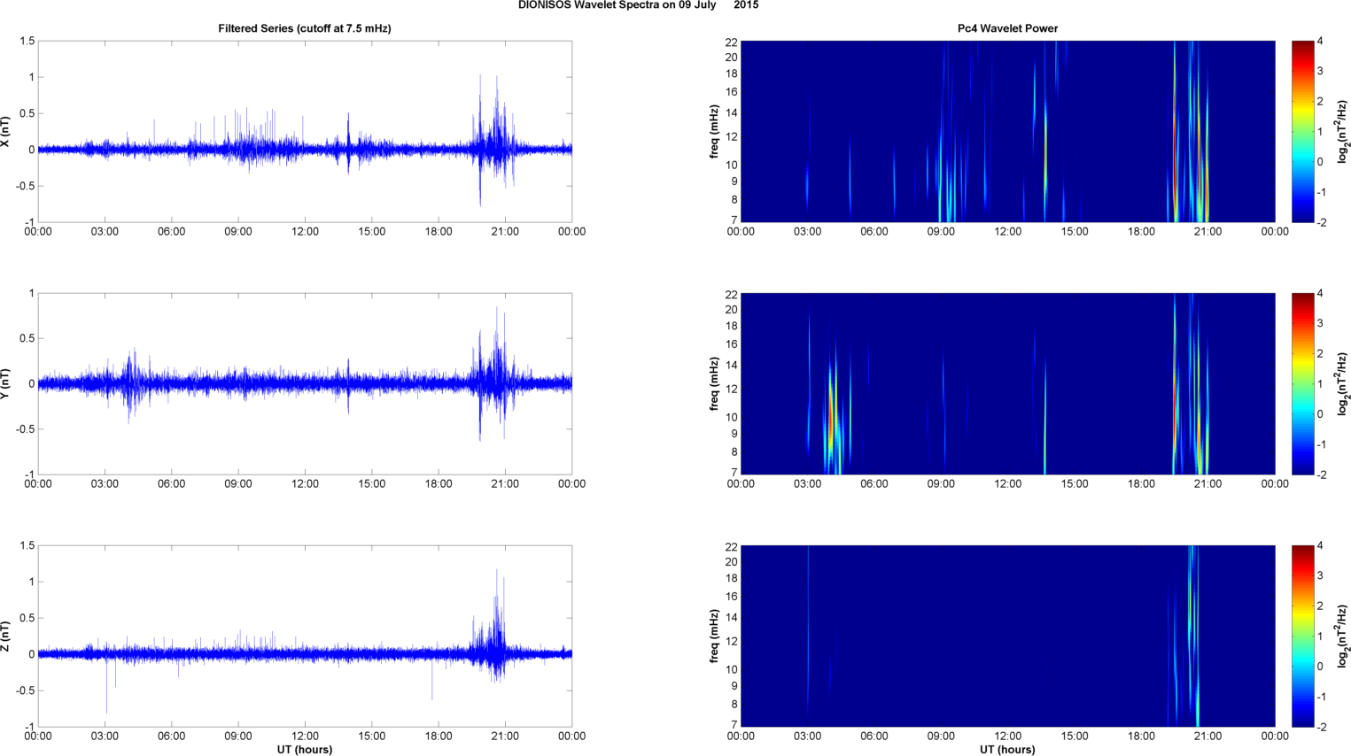Click the top wavelet power spectrogram
The width and height of the screenshot is (1351, 756).
click(x=1007, y=132)
